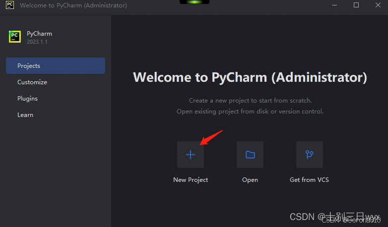
Task: Minimize the PyCharm welcome window
Action: tap(334, 5)
